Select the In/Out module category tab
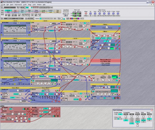 point(8,10)
